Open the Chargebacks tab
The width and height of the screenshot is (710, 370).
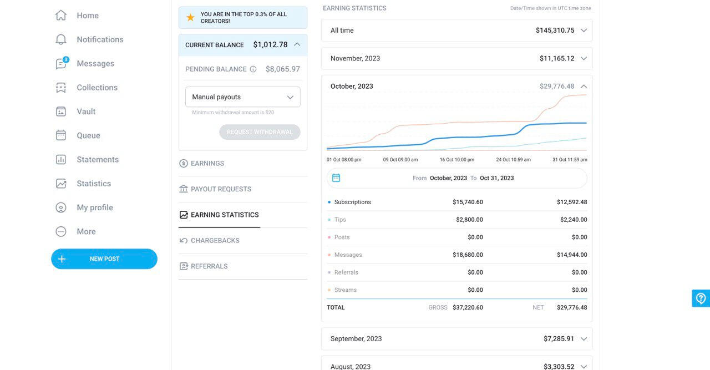pos(215,241)
